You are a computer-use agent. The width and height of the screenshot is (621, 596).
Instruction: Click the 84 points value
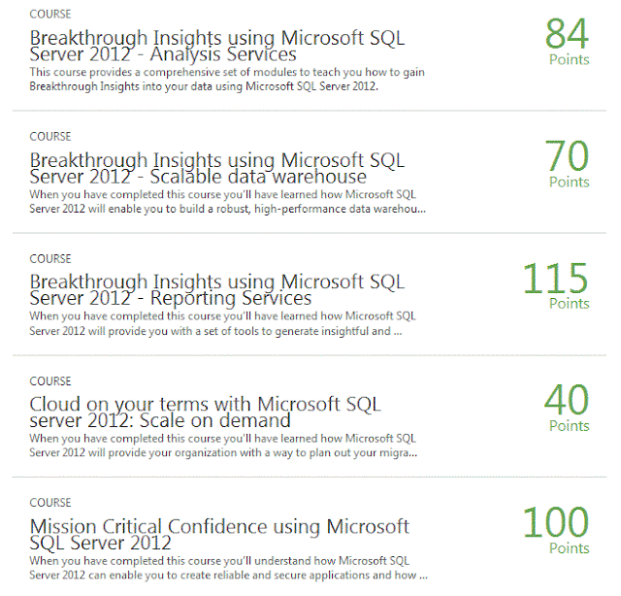(x=568, y=33)
